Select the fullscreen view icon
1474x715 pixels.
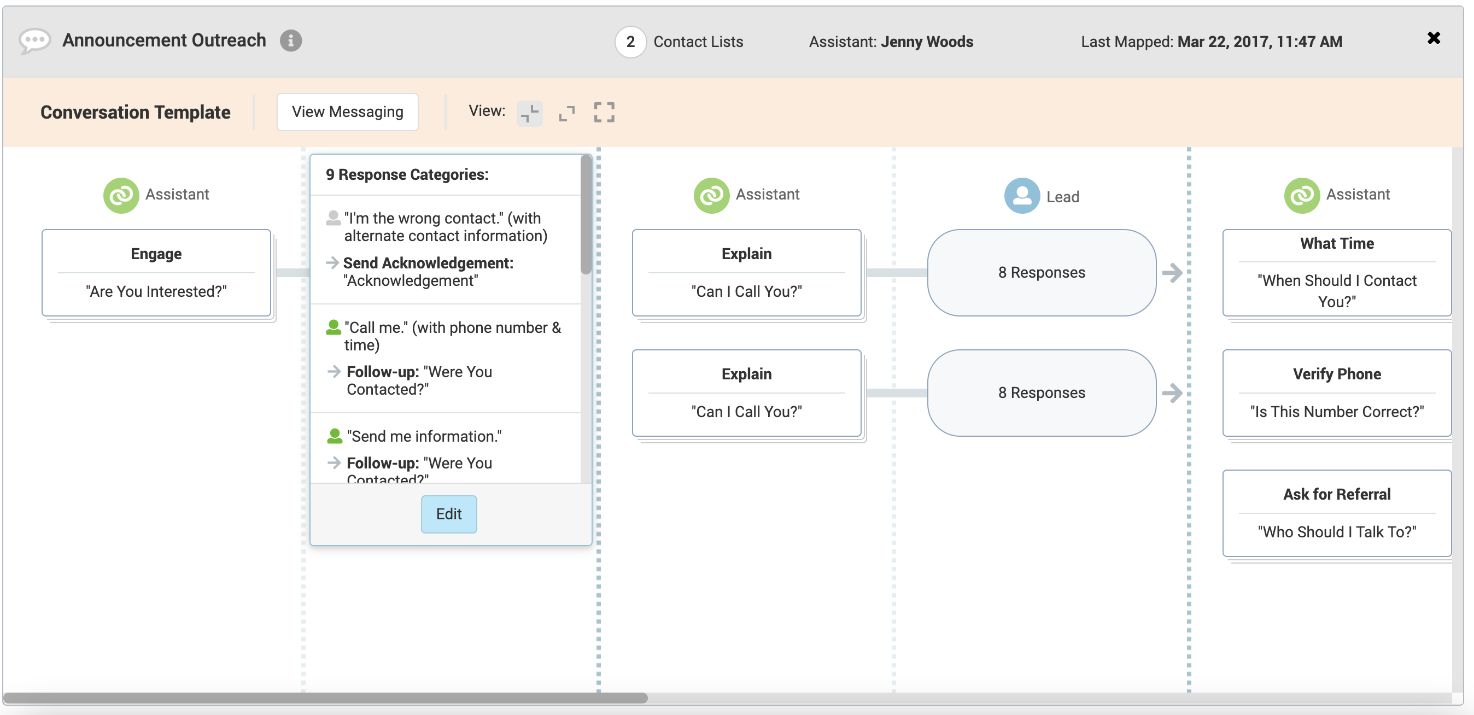pos(604,112)
